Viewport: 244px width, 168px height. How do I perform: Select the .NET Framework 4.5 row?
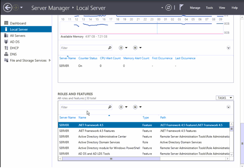(144, 125)
